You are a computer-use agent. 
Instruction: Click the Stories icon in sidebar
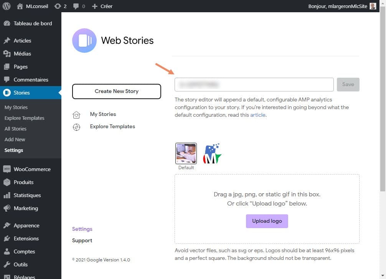click(x=7, y=93)
